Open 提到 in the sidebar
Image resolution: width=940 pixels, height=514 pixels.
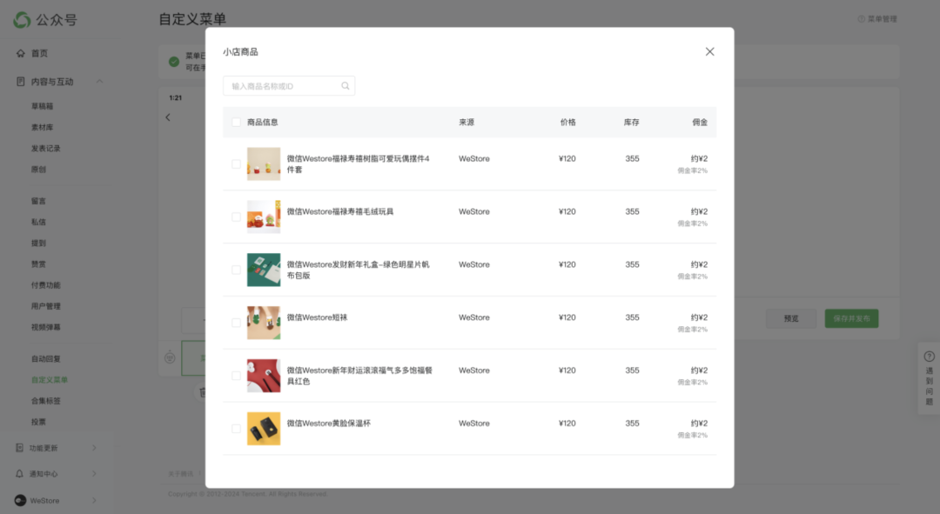pyautogui.click(x=38, y=243)
